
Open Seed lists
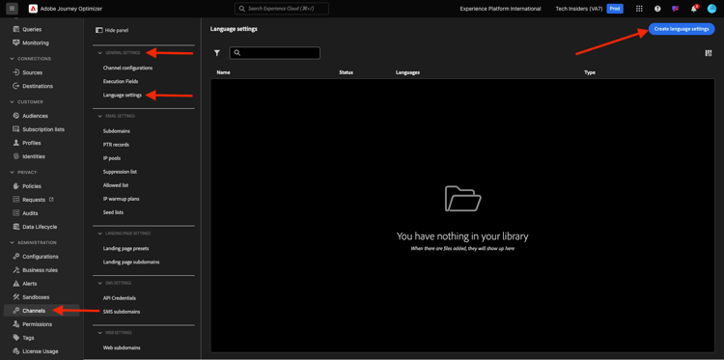pos(113,212)
